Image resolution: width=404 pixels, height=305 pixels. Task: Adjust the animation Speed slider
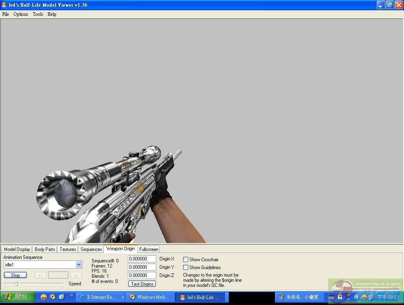tap(17, 284)
